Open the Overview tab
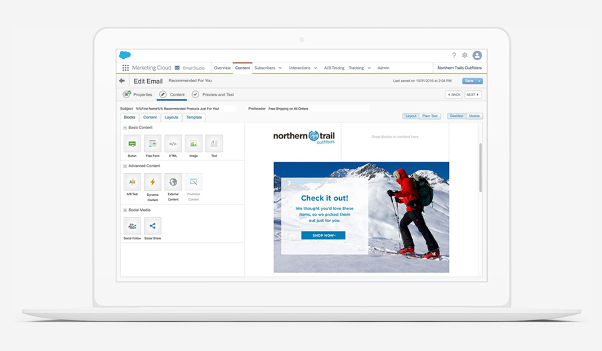Viewport: 602px width, 351px height. pyautogui.click(x=222, y=68)
